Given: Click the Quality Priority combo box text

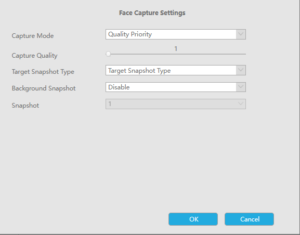Looking at the screenshot, I should [x=130, y=34].
